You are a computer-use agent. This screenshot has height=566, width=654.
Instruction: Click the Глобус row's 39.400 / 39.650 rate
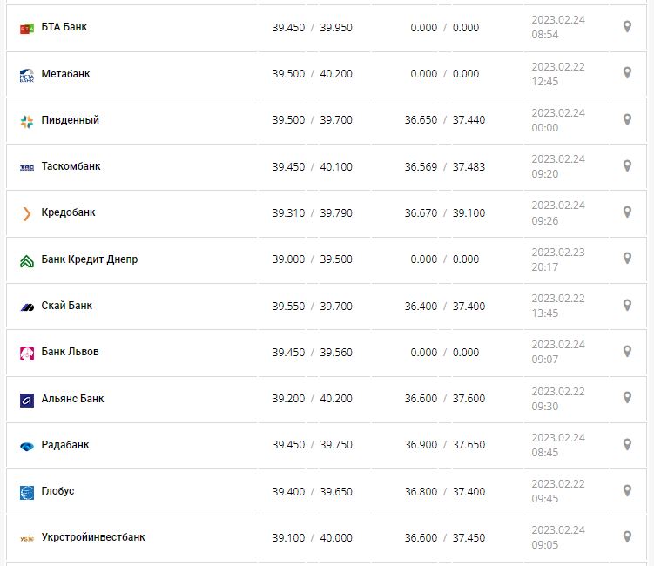point(312,491)
